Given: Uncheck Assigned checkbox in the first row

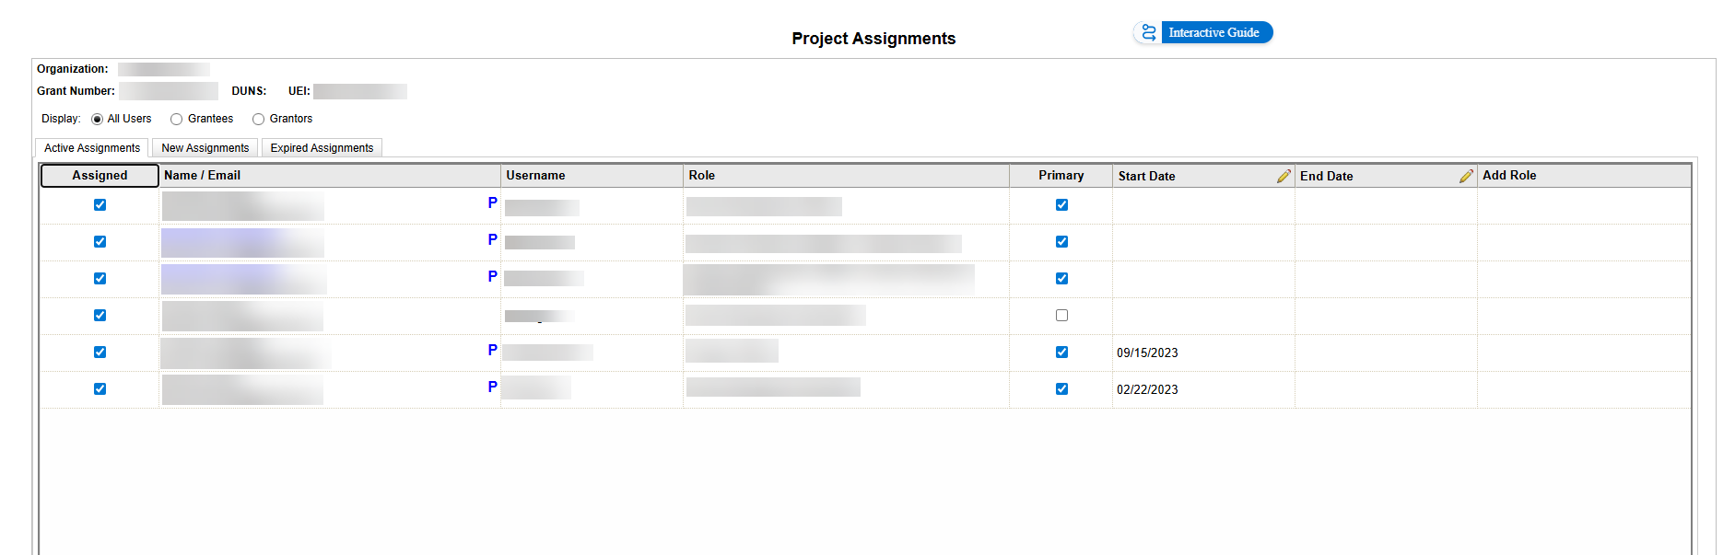Looking at the screenshot, I should (x=100, y=205).
